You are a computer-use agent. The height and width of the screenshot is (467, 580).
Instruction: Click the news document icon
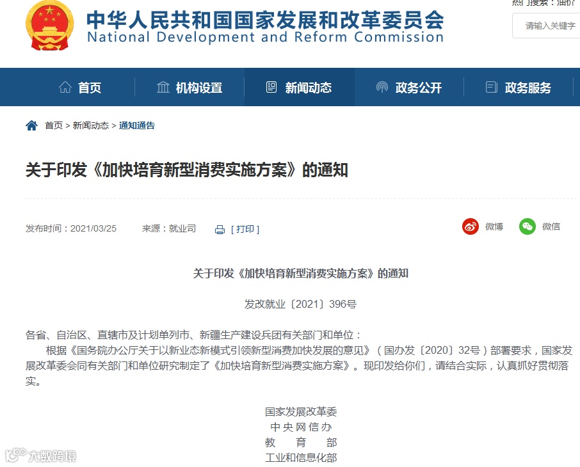point(271,87)
